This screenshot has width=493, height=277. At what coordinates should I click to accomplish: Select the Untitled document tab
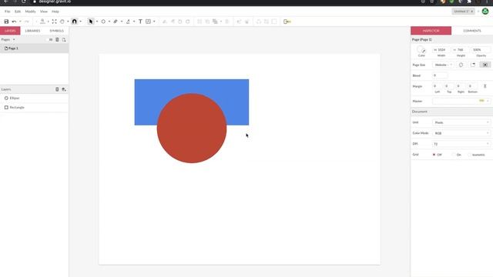click(x=463, y=12)
